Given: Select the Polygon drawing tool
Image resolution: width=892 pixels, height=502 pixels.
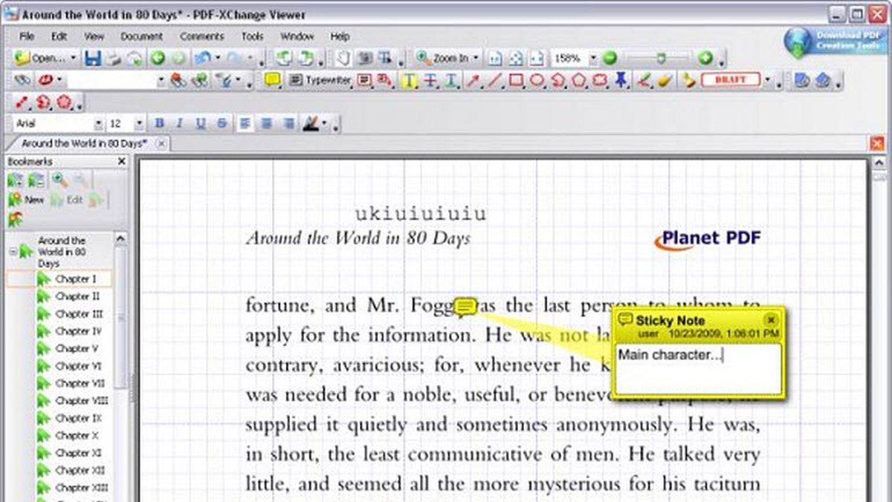Looking at the screenshot, I should click(579, 79).
